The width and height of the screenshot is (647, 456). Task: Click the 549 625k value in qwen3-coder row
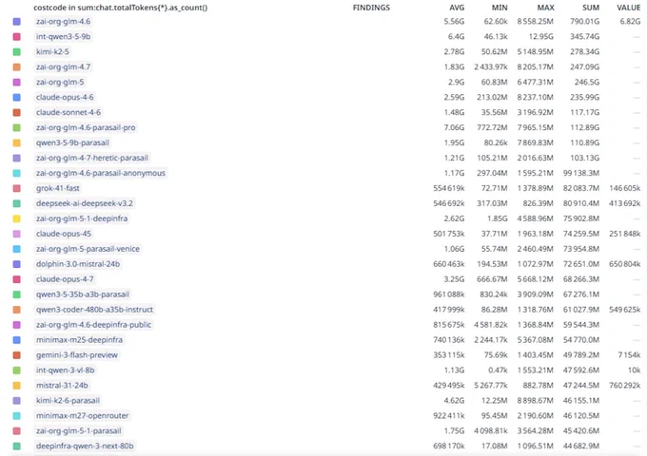click(x=625, y=310)
